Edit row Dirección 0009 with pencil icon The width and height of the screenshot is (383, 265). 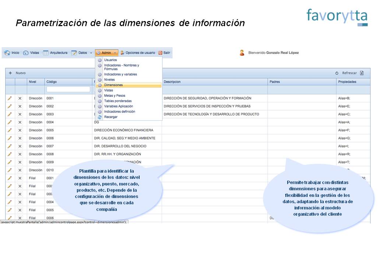[10, 162]
